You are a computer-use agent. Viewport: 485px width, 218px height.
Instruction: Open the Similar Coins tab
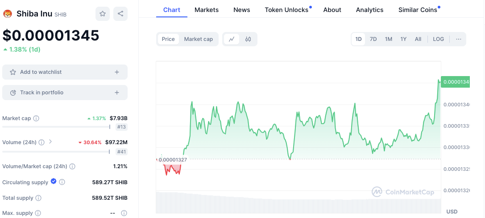pyautogui.click(x=418, y=10)
